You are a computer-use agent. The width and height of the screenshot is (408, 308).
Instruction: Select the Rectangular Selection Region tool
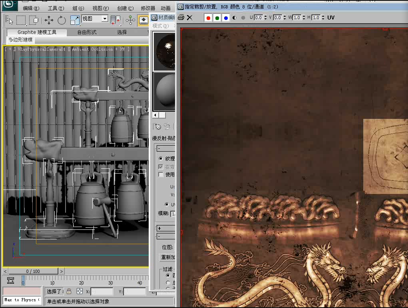click(x=21, y=20)
